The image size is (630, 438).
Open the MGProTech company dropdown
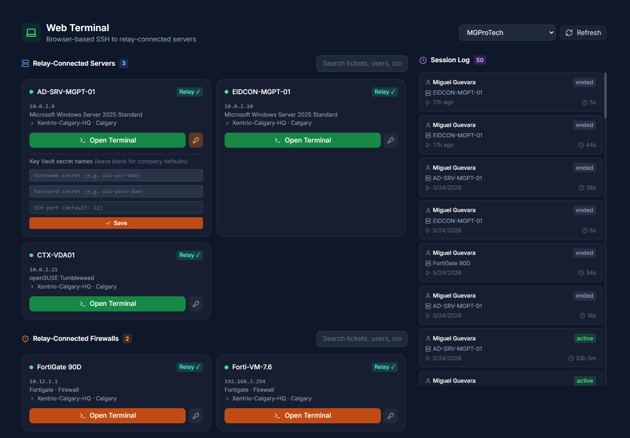coord(507,33)
